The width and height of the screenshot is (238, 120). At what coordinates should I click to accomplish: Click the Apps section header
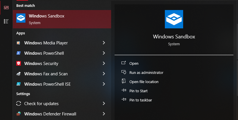coord(21,33)
